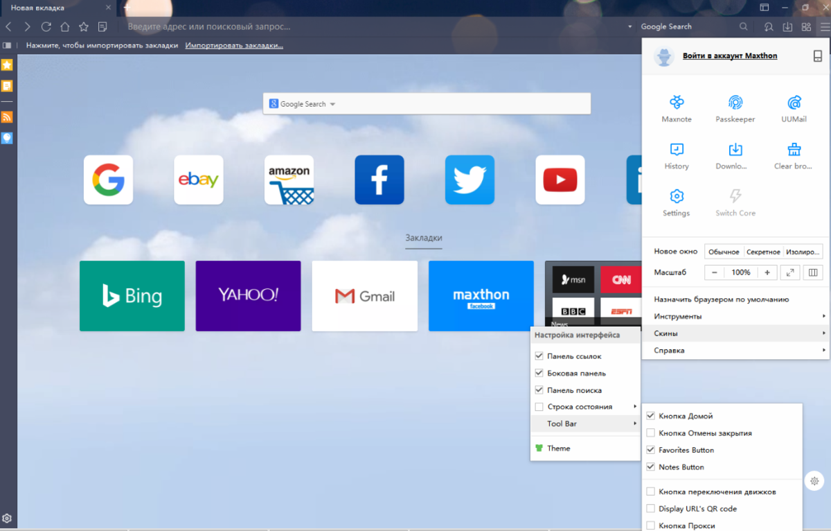Expand the Справка submenu
Image resolution: width=831 pixels, height=531 pixels.
tap(736, 350)
